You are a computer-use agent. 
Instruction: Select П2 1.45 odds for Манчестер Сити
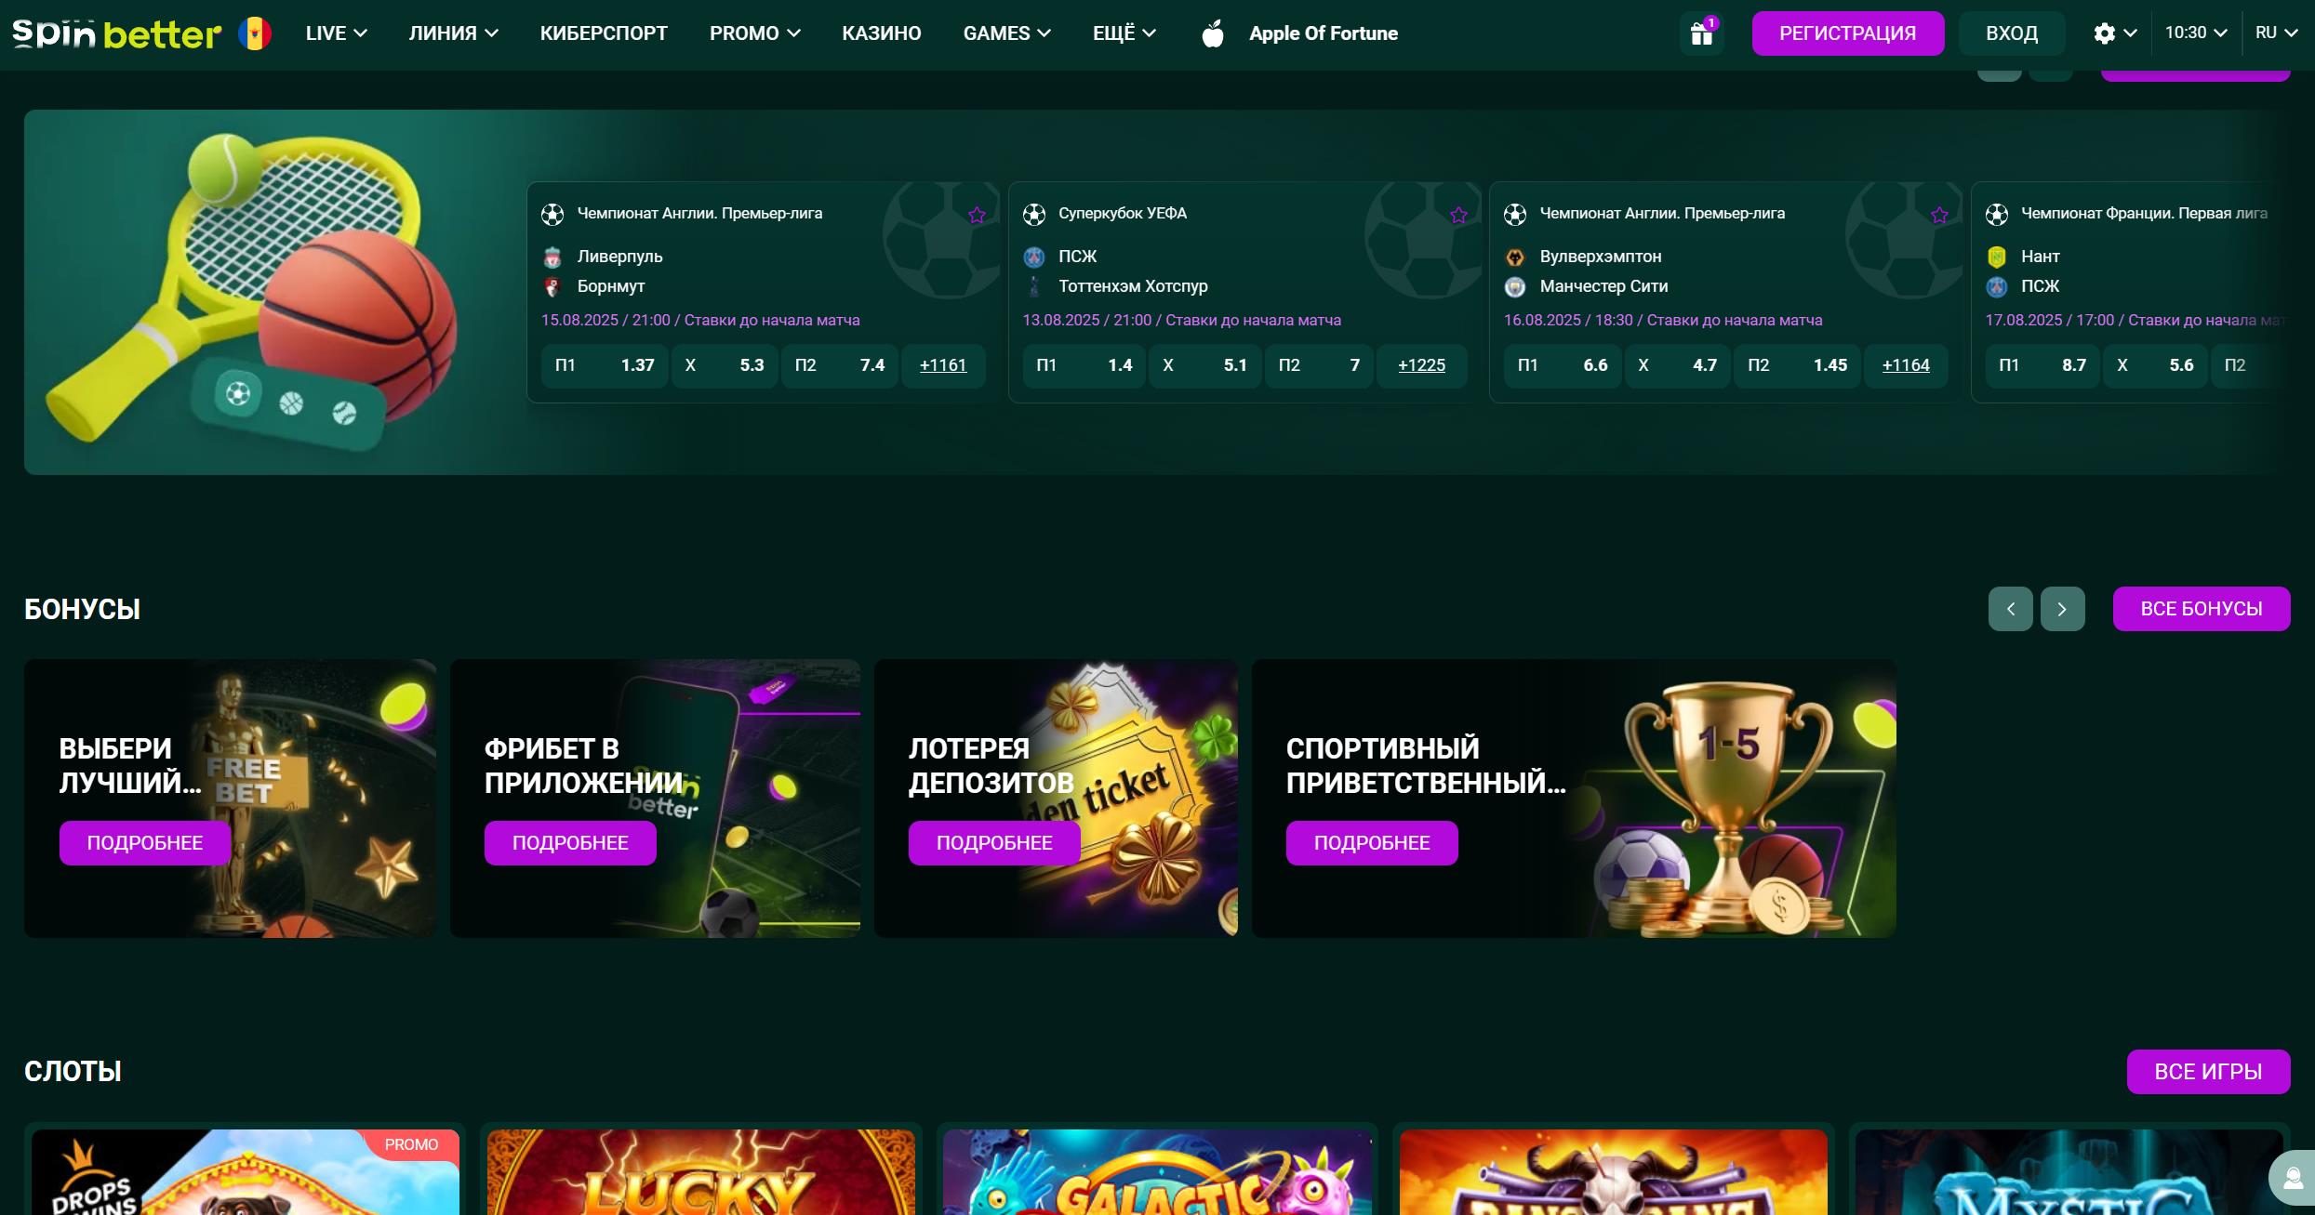pos(1797,365)
